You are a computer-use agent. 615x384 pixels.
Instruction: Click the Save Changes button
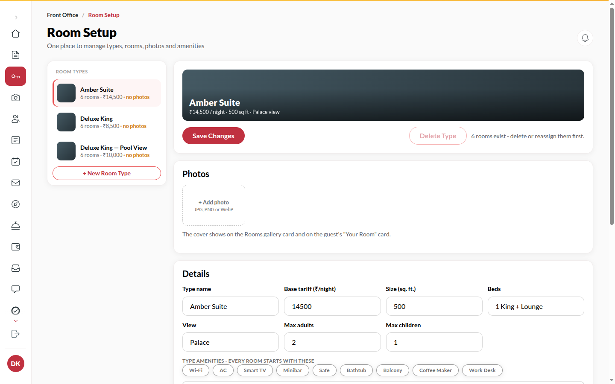coord(214,136)
